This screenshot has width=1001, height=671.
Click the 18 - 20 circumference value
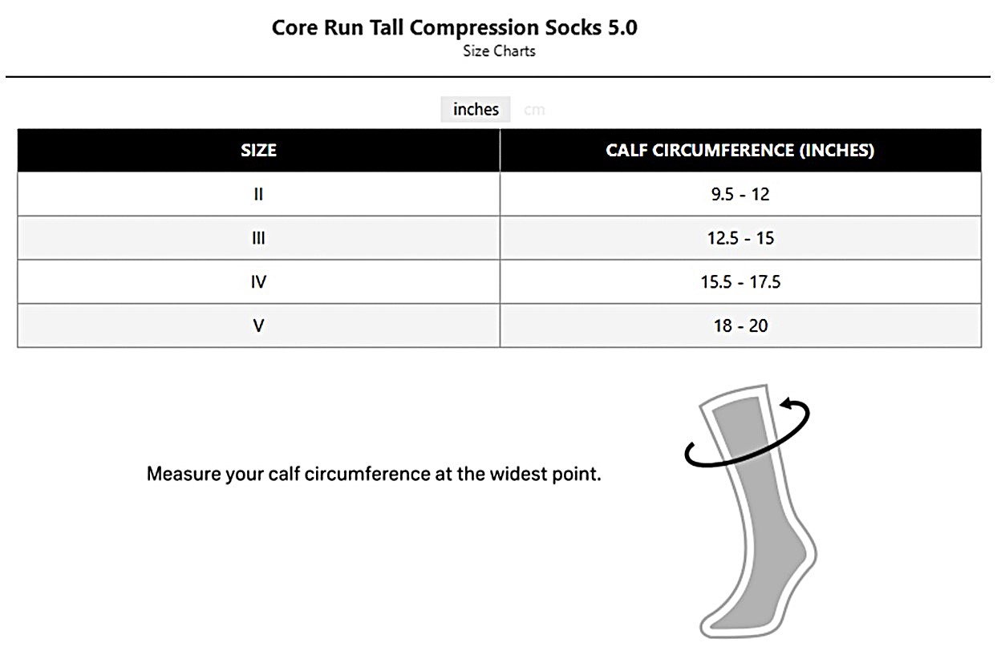740,326
